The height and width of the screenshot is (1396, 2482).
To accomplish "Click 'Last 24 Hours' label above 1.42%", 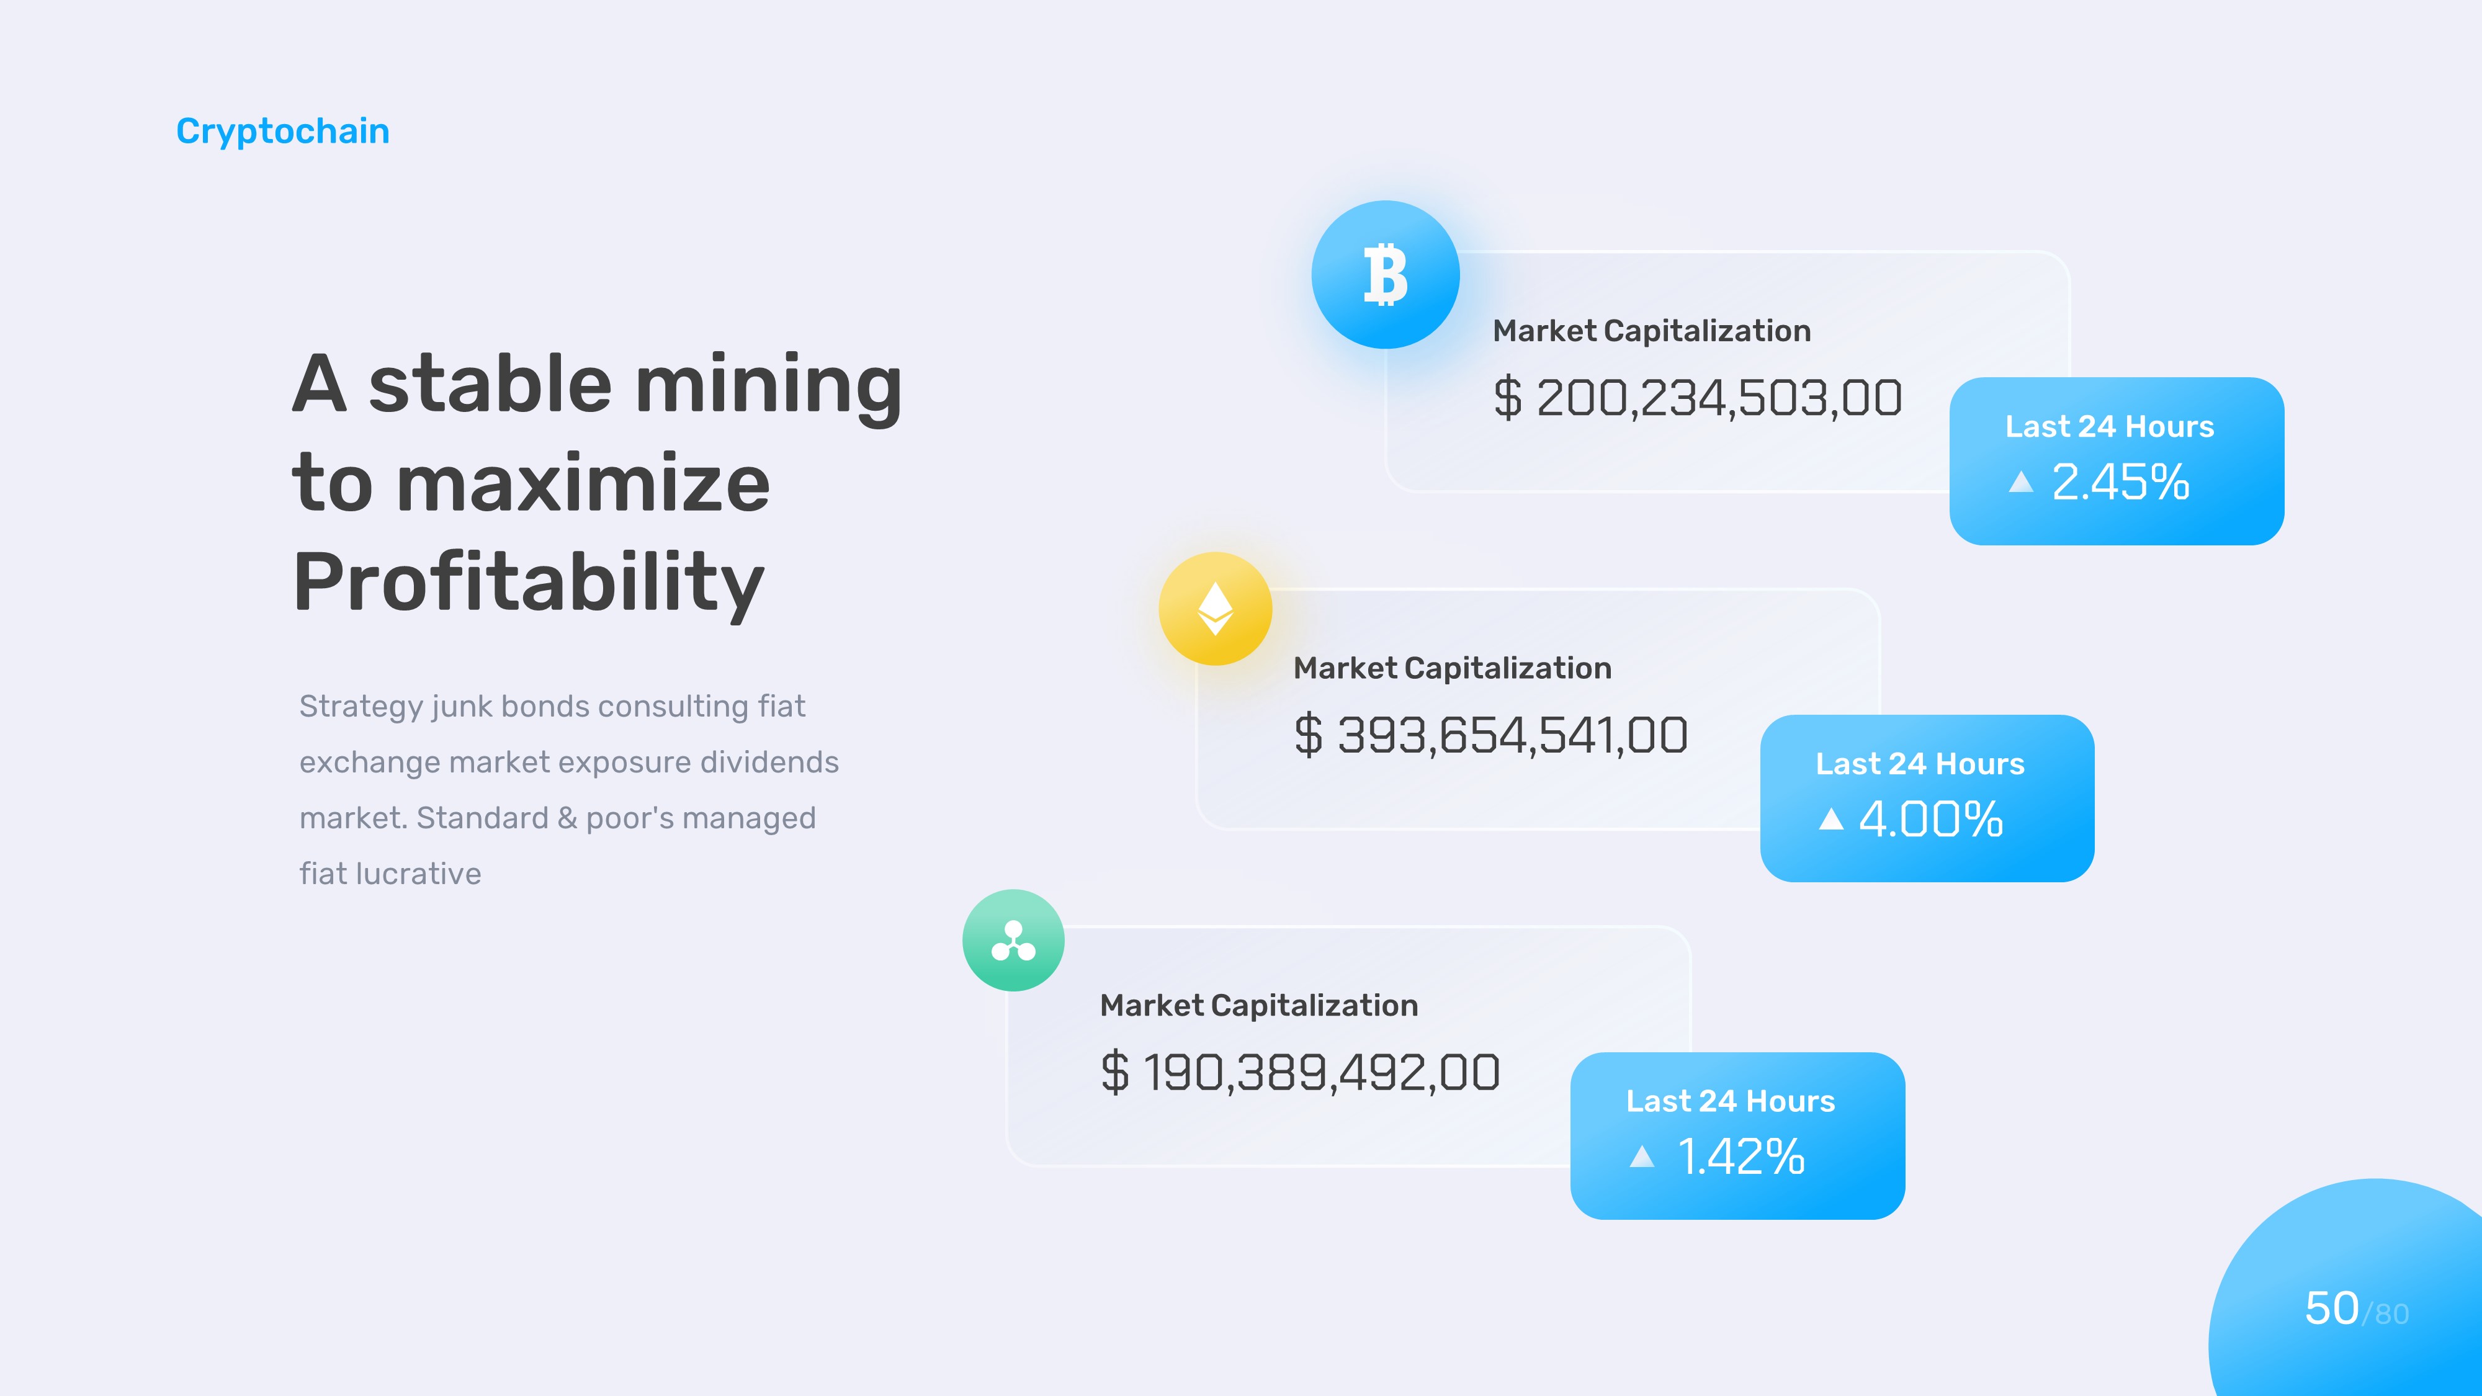I will click(x=1731, y=1100).
